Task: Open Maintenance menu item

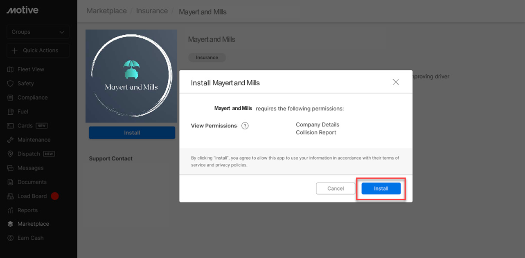Action: (x=34, y=140)
